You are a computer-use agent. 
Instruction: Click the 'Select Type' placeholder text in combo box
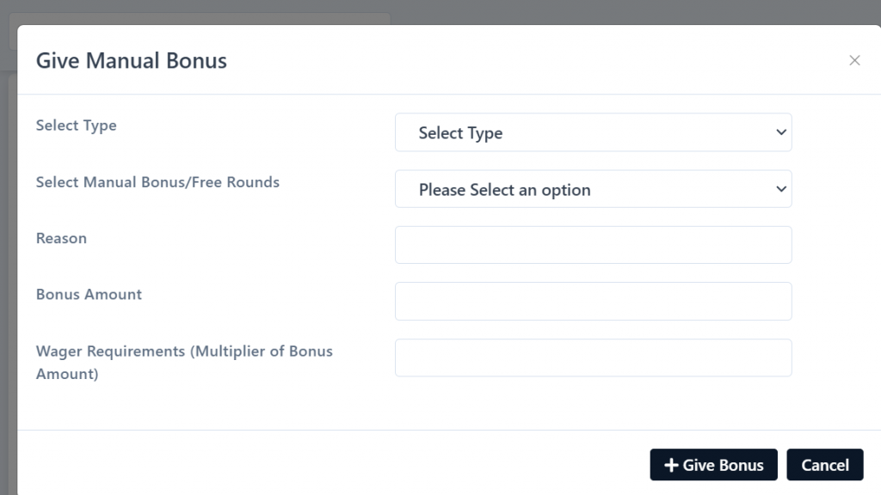(x=461, y=133)
